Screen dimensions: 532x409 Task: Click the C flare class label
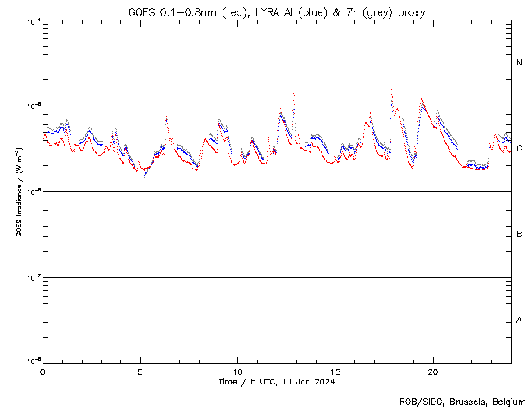520,149
